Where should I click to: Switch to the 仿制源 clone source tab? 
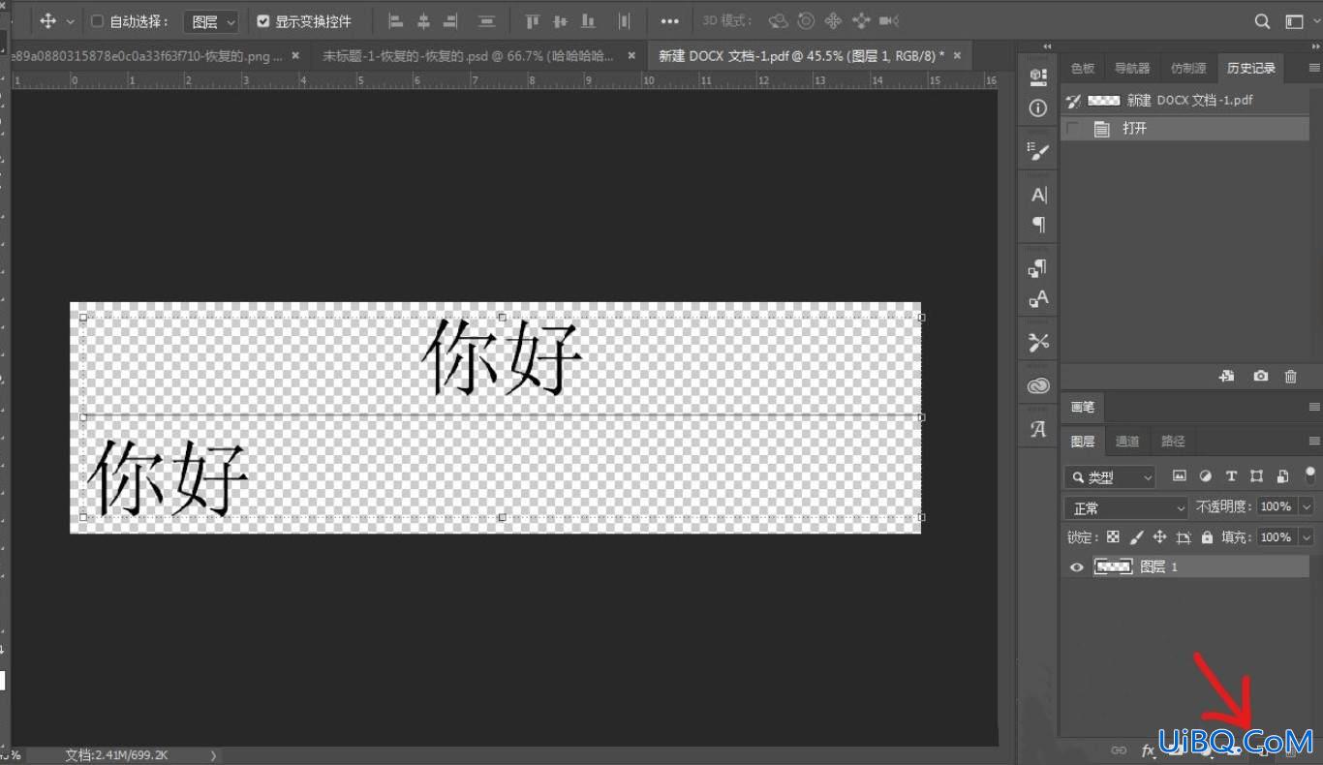(x=1188, y=68)
